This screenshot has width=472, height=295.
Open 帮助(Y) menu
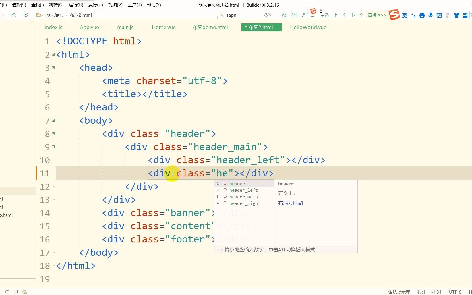154,5
